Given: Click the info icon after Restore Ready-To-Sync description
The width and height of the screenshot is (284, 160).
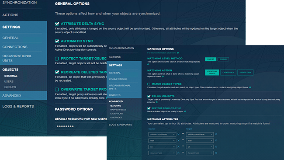Looking at the screenshot, I should [185, 111].
